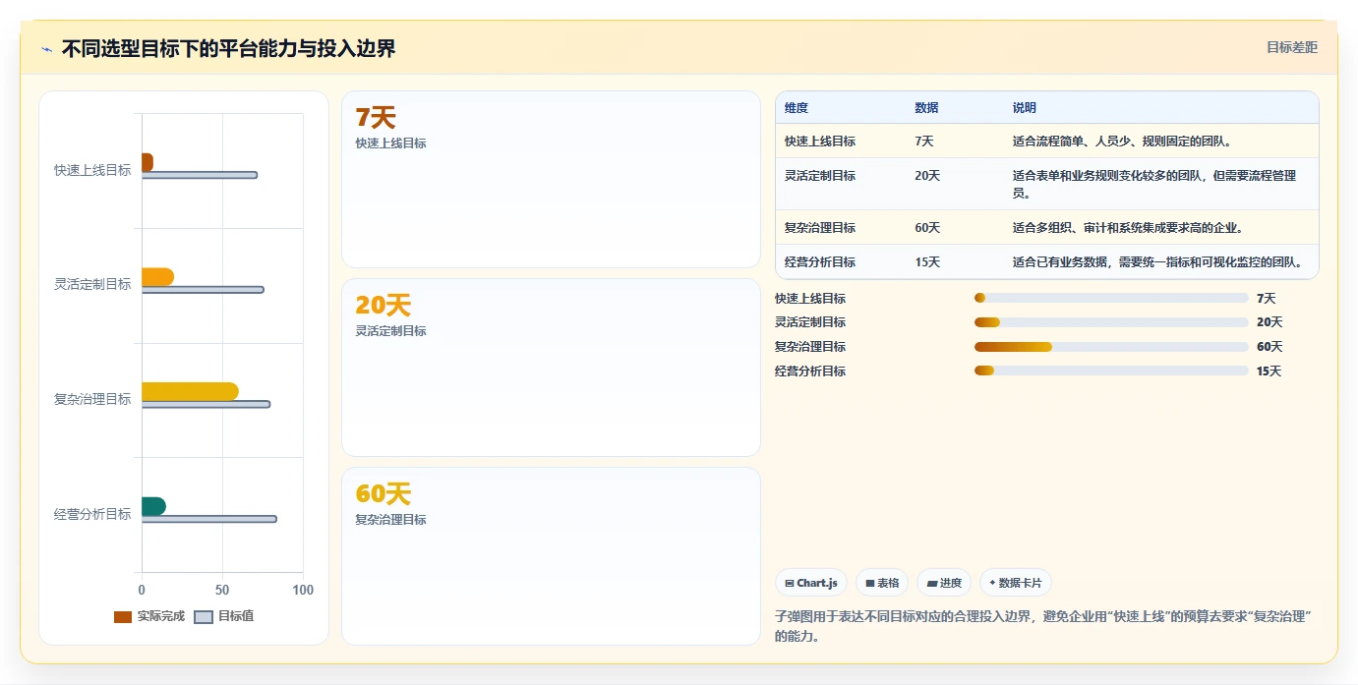Click the 灵活定制目标 progress bar
This screenshot has height=685, width=1358.
1111,322
